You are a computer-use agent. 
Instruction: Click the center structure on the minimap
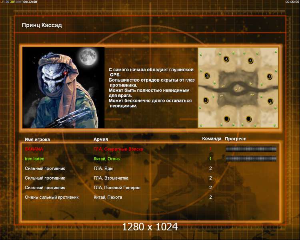238,89
